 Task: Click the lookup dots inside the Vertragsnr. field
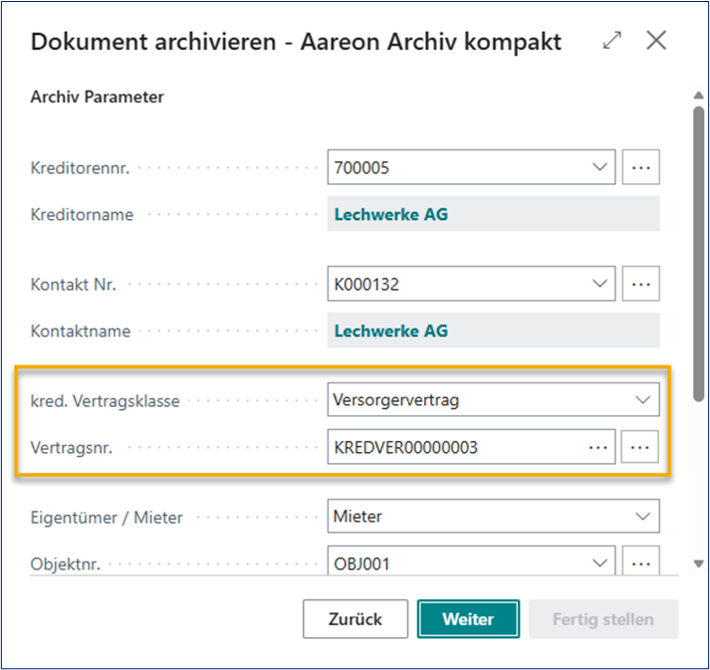pyautogui.click(x=597, y=448)
